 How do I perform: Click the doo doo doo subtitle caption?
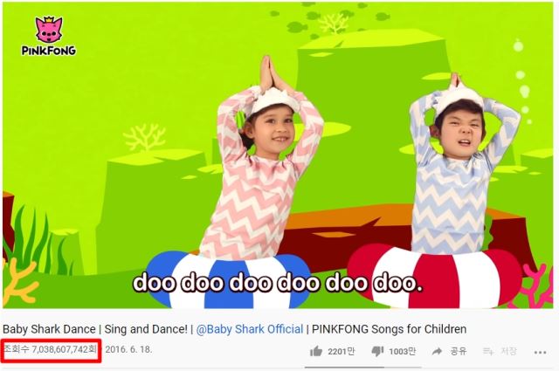(x=278, y=283)
